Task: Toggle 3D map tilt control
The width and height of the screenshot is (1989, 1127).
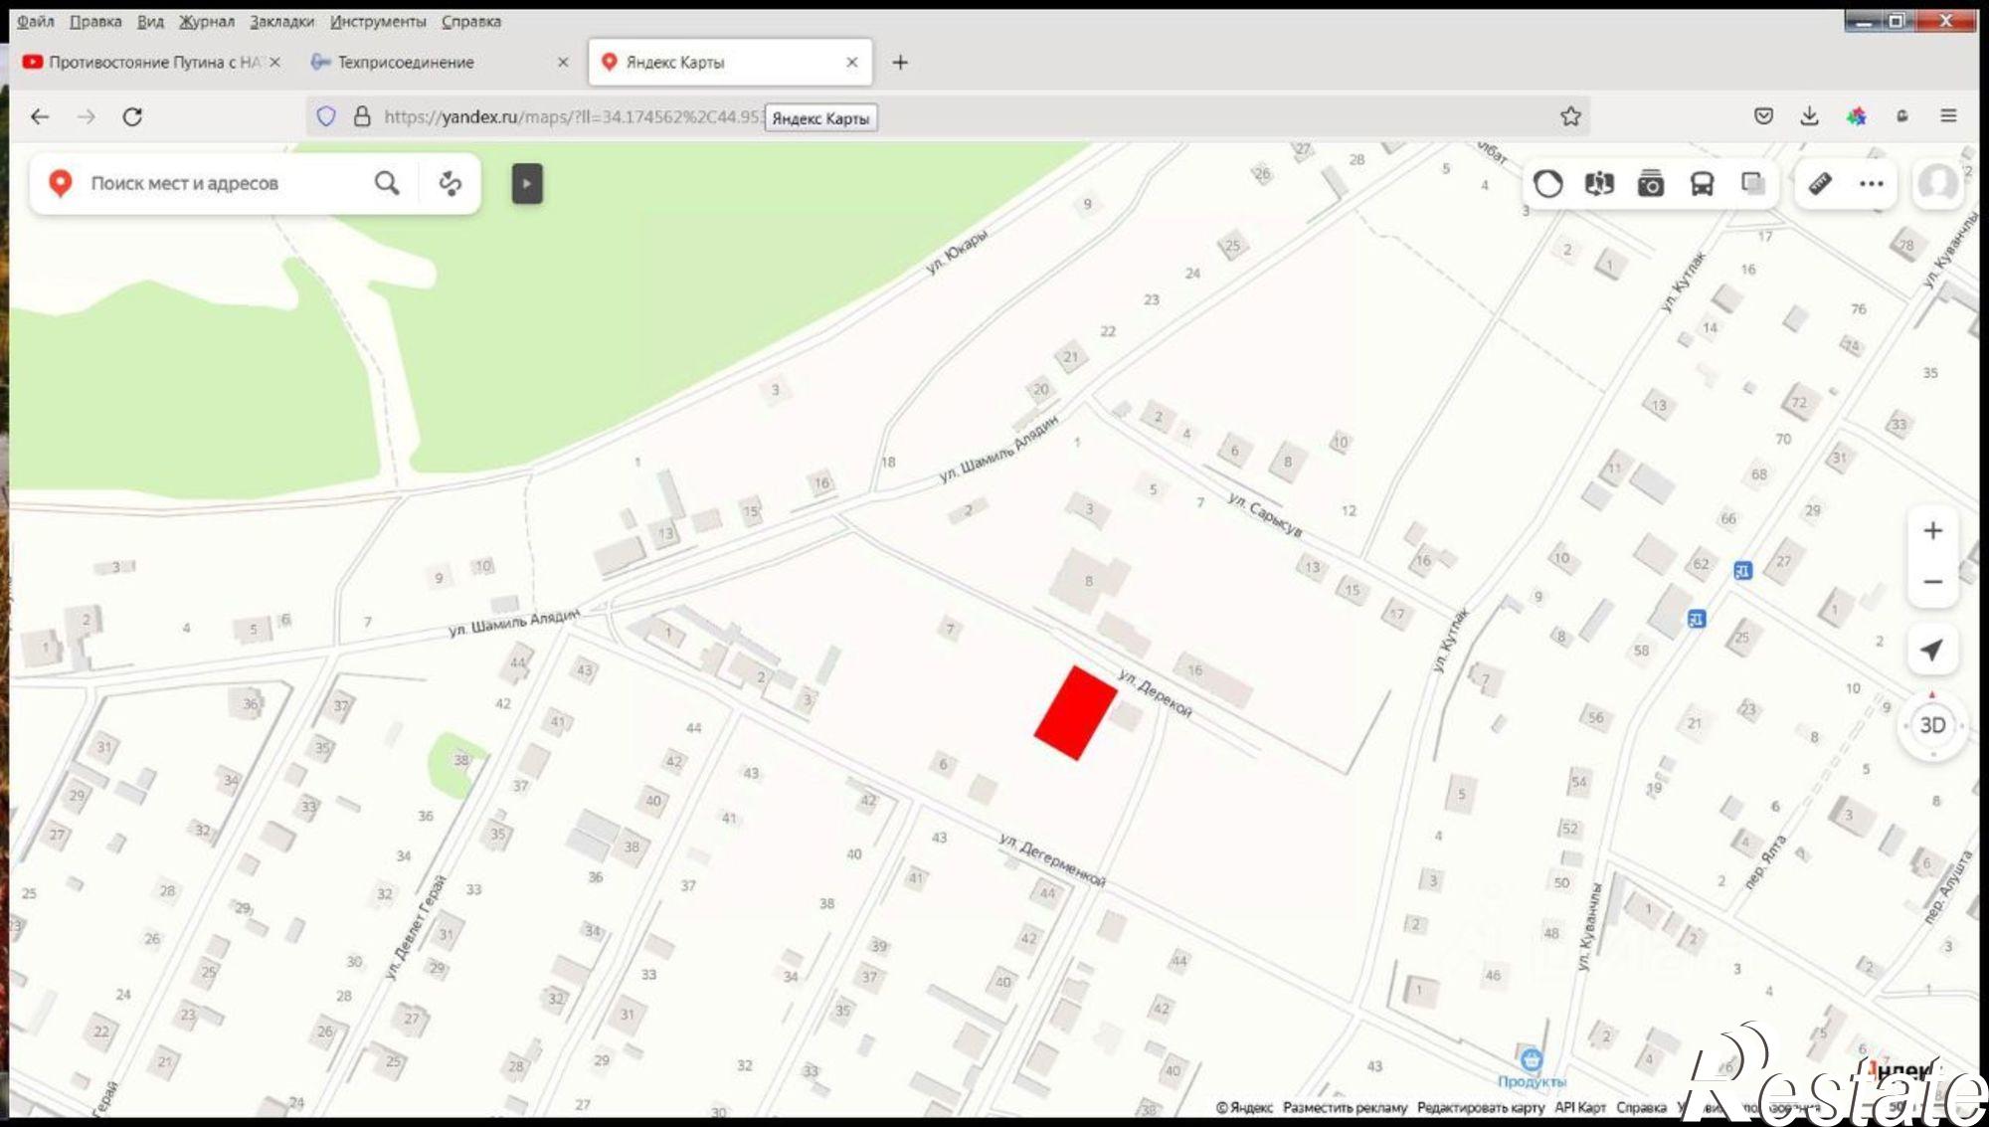Action: tap(1932, 725)
